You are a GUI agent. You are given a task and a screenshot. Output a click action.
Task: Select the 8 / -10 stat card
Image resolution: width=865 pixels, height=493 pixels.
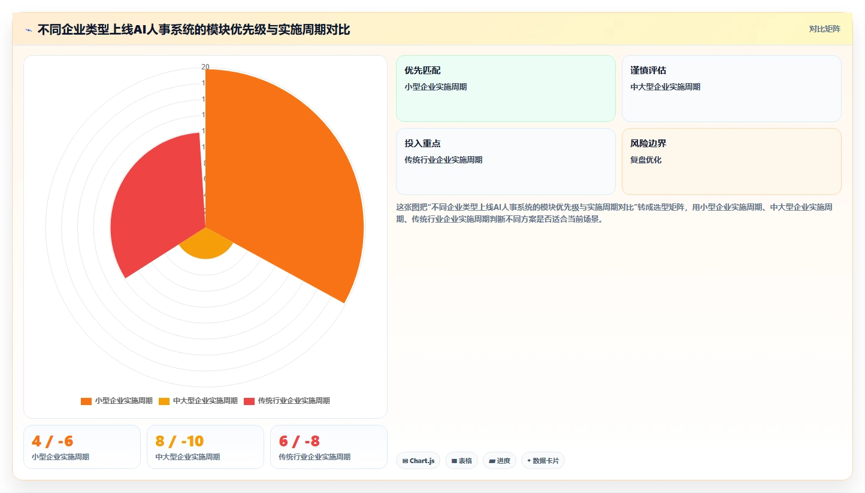(205, 447)
